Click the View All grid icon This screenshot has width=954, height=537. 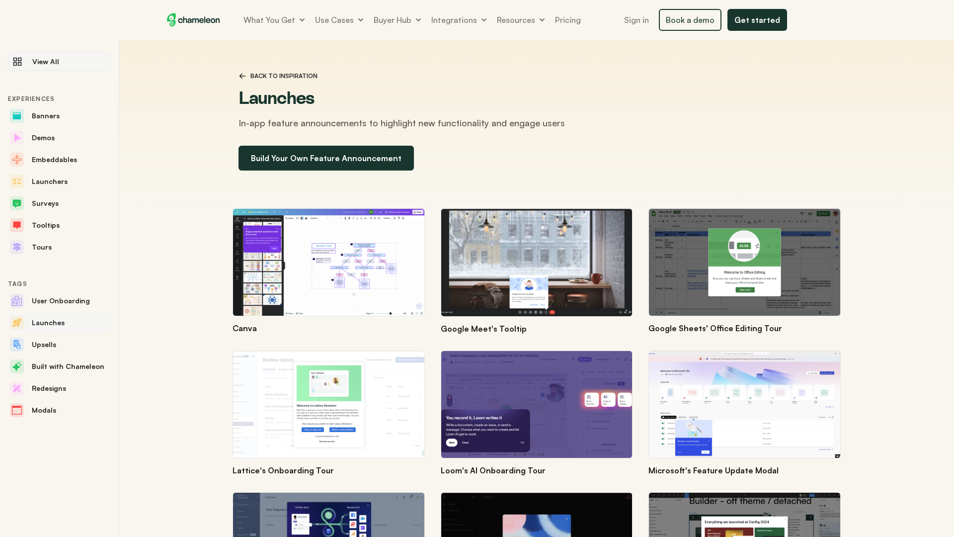click(17, 62)
